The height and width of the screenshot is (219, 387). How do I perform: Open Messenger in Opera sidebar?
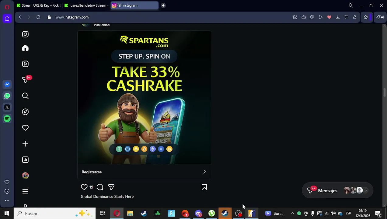click(x=7, y=84)
